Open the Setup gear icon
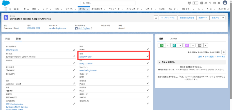 [215, 3]
